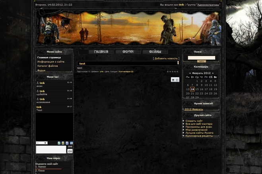The height and width of the screenshot is (174, 262).
Task: Submit the mini-chat message with OK
Action: coord(70,151)
